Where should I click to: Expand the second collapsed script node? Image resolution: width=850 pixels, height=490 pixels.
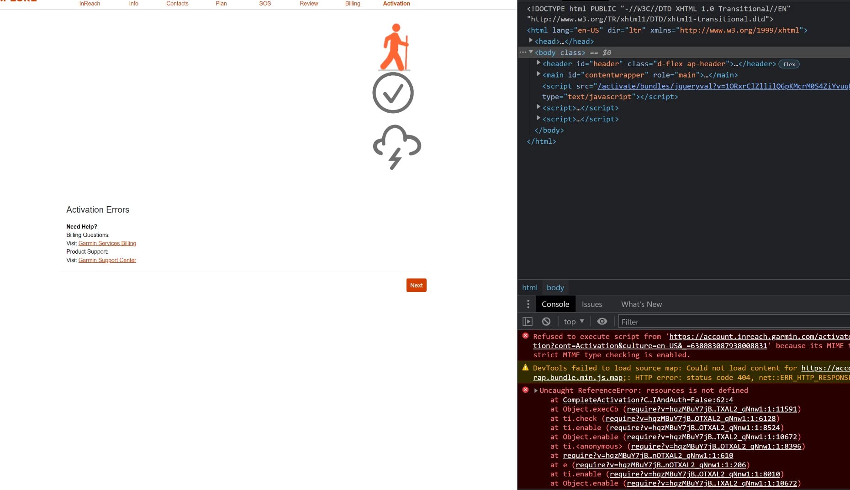[539, 118]
